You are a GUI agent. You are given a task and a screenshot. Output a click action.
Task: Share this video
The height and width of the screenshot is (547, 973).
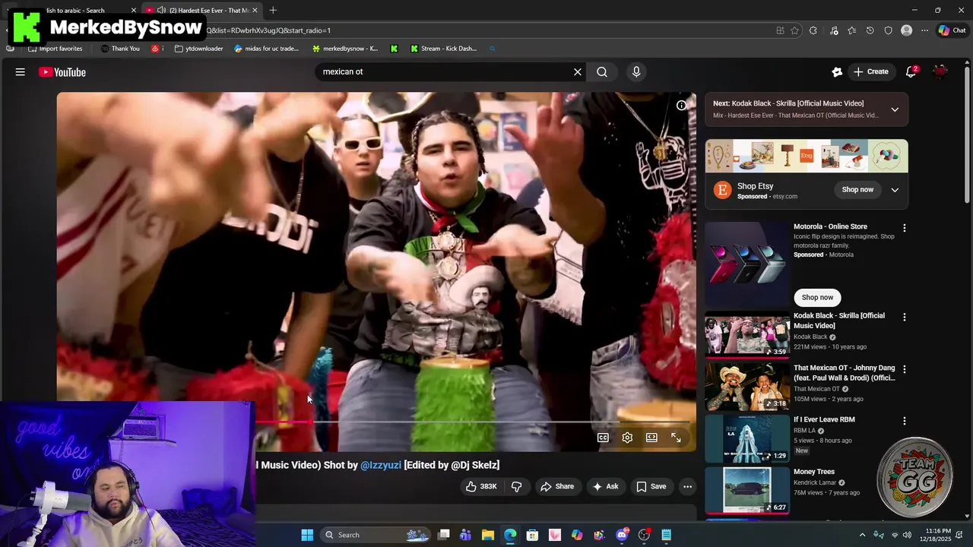coord(557,487)
